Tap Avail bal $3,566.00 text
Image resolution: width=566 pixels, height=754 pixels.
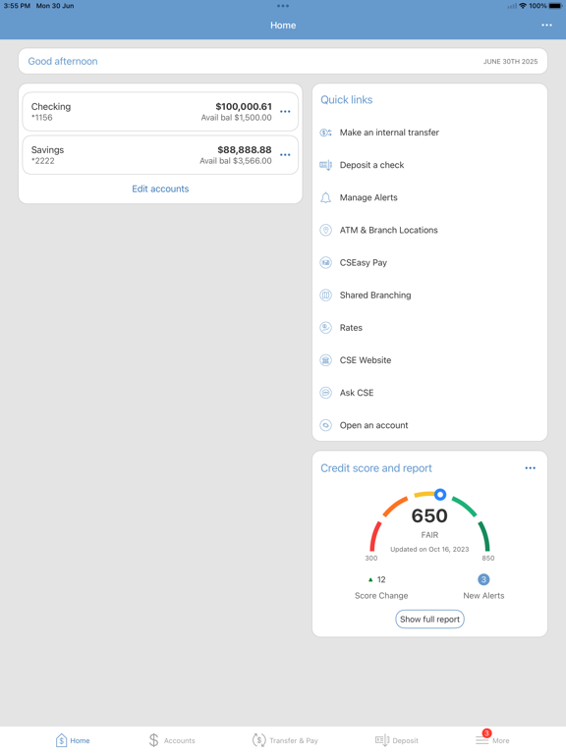coord(236,161)
